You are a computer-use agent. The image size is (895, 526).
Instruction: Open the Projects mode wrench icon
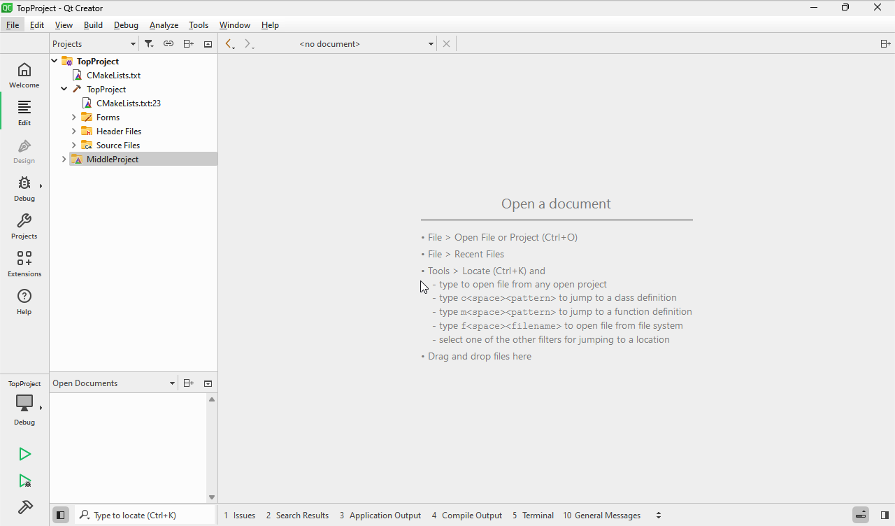point(24,226)
